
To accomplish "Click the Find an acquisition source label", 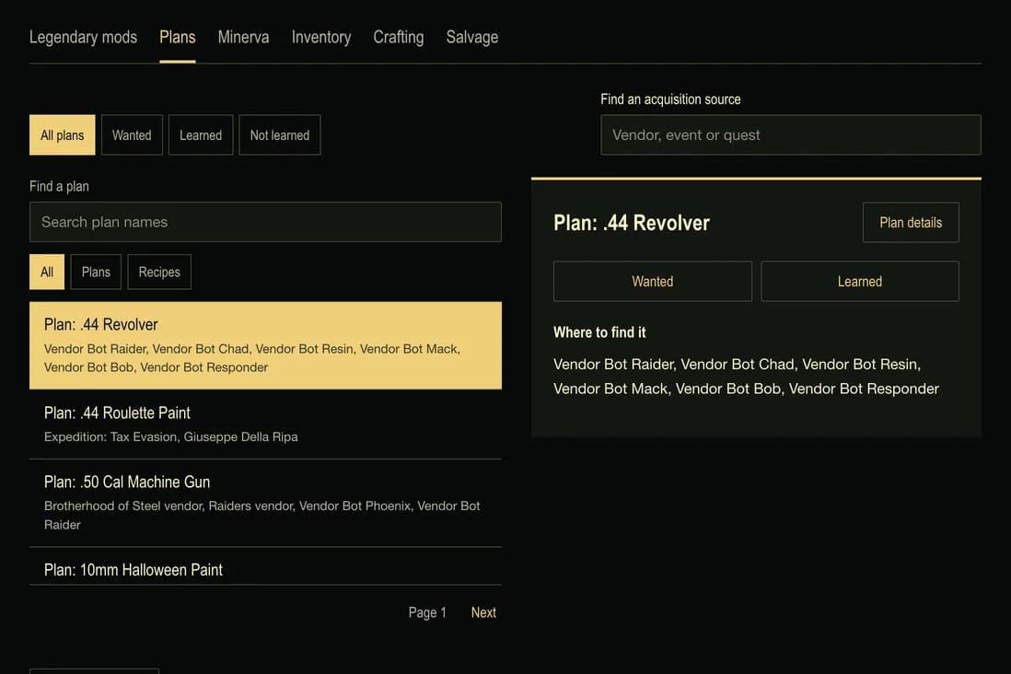I will click(x=670, y=99).
